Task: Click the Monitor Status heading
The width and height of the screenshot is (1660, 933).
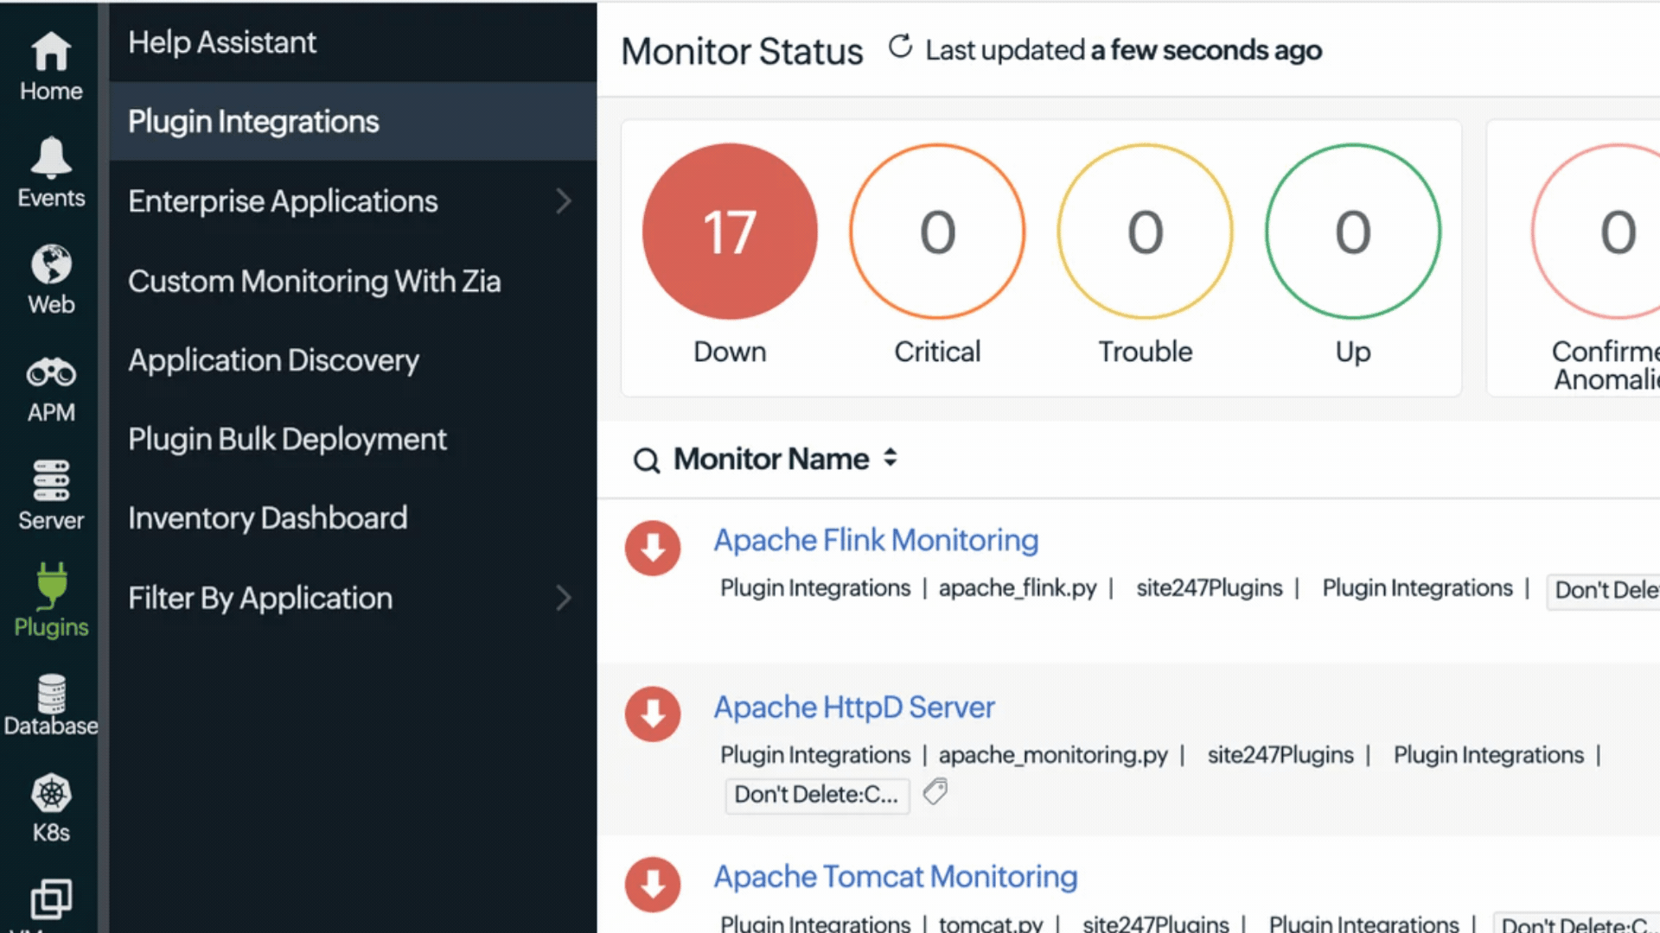Action: point(742,51)
